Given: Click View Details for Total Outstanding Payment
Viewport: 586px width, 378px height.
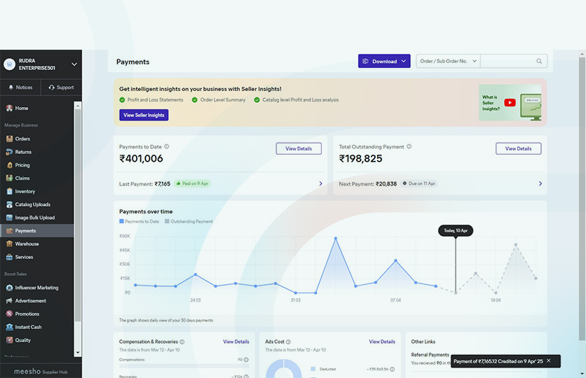Looking at the screenshot, I should coord(518,148).
